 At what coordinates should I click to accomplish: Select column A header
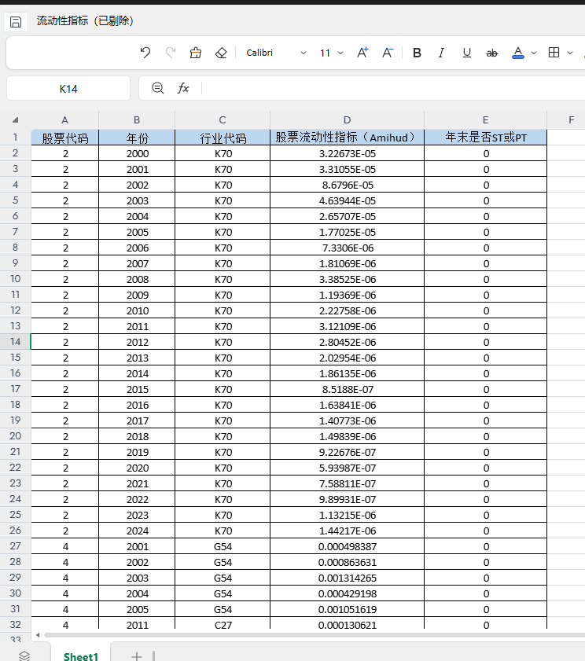click(64, 119)
